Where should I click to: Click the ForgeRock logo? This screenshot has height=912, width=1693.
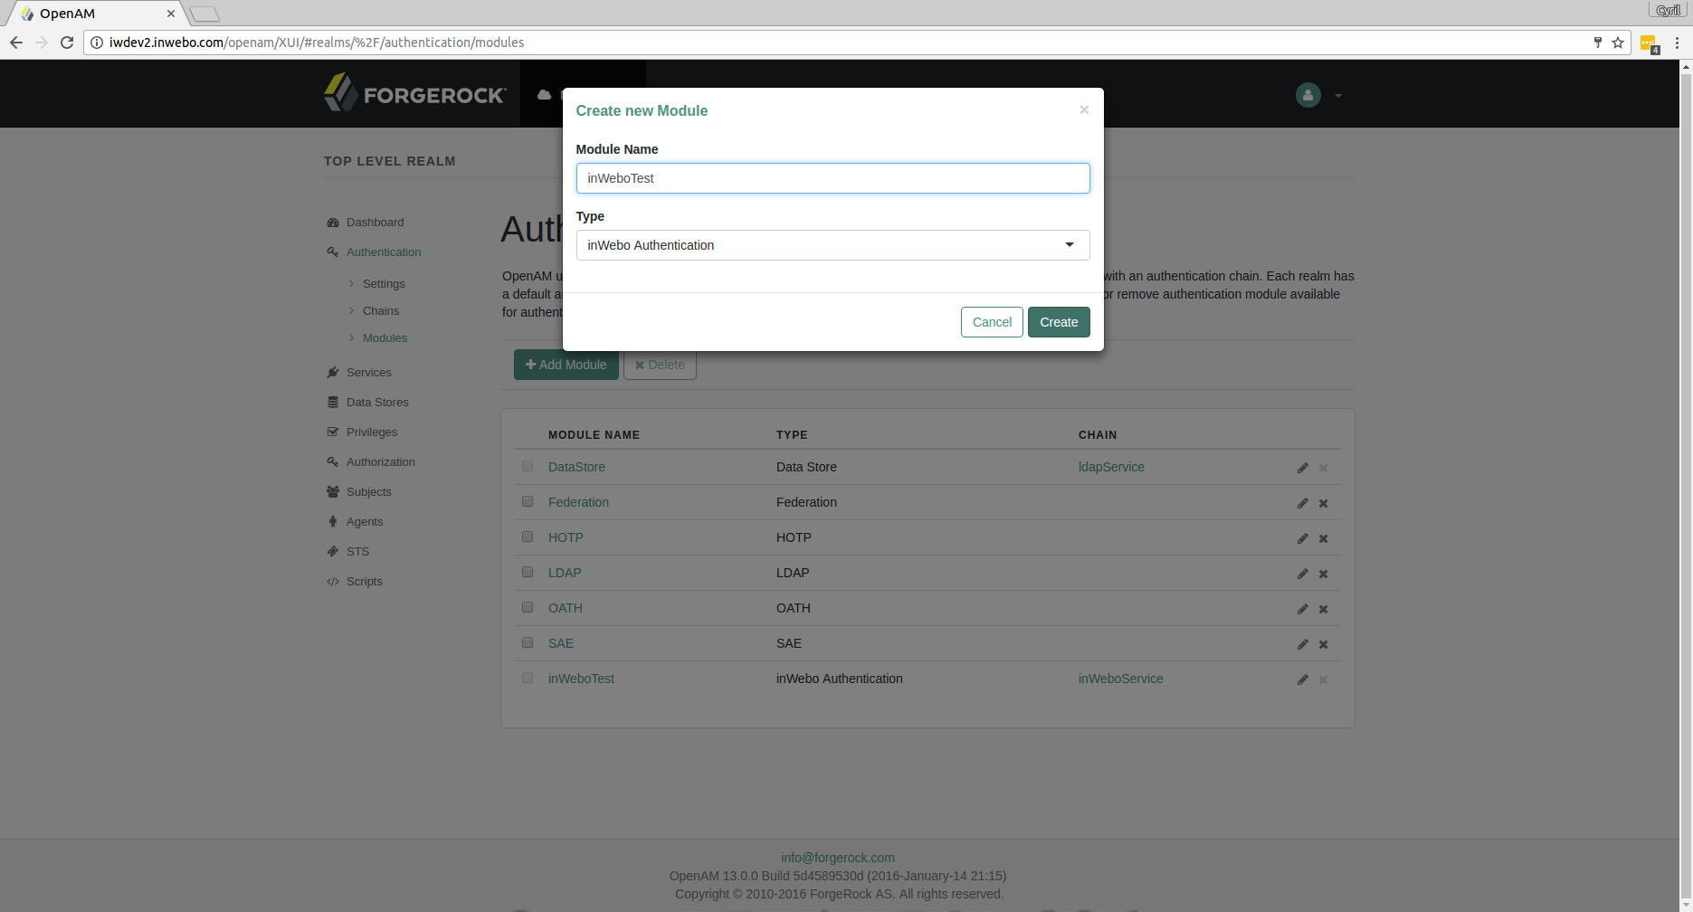(x=414, y=92)
